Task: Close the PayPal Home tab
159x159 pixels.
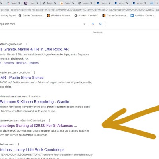Action: pyautogui.click(x=109, y=3)
